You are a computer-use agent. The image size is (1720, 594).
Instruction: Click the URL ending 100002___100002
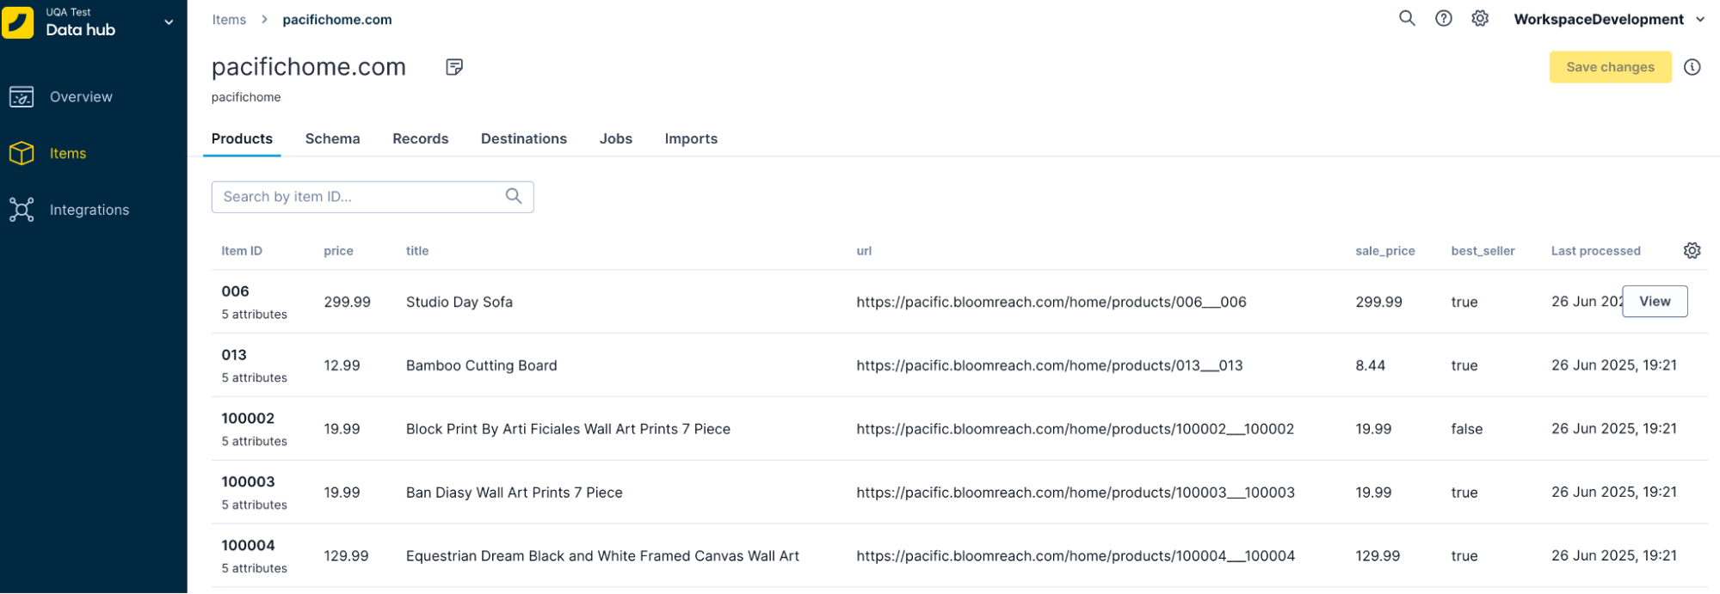pyautogui.click(x=1076, y=430)
